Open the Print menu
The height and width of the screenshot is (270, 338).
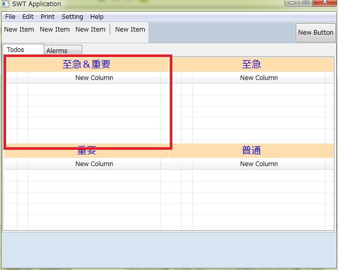[x=48, y=17]
